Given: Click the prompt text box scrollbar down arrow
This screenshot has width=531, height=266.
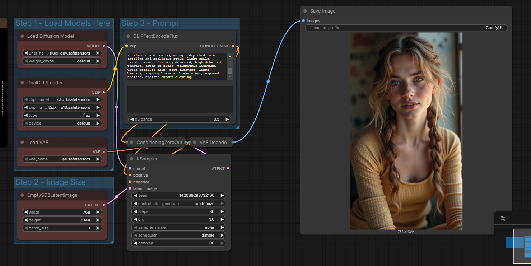Looking at the screenshot, I should pyautogui.click(x=230, y=77).
